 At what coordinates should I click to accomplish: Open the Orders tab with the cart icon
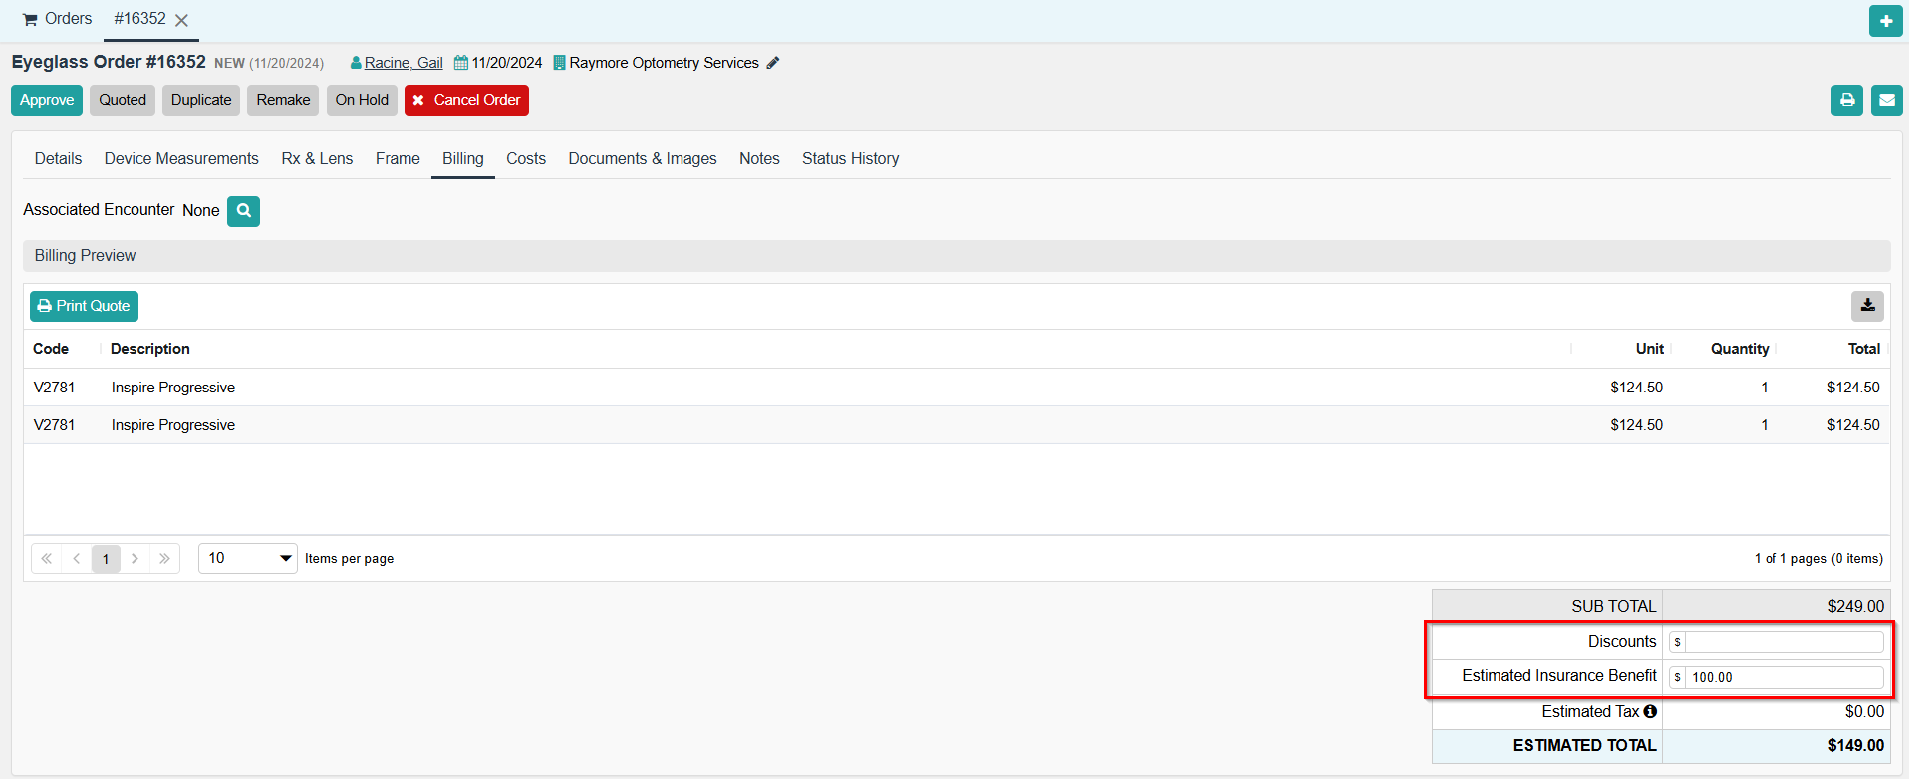57,19
